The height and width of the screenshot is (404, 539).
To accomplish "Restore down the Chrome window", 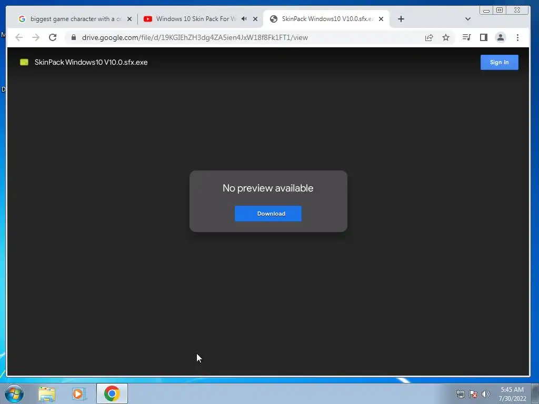I will [500, 11].
